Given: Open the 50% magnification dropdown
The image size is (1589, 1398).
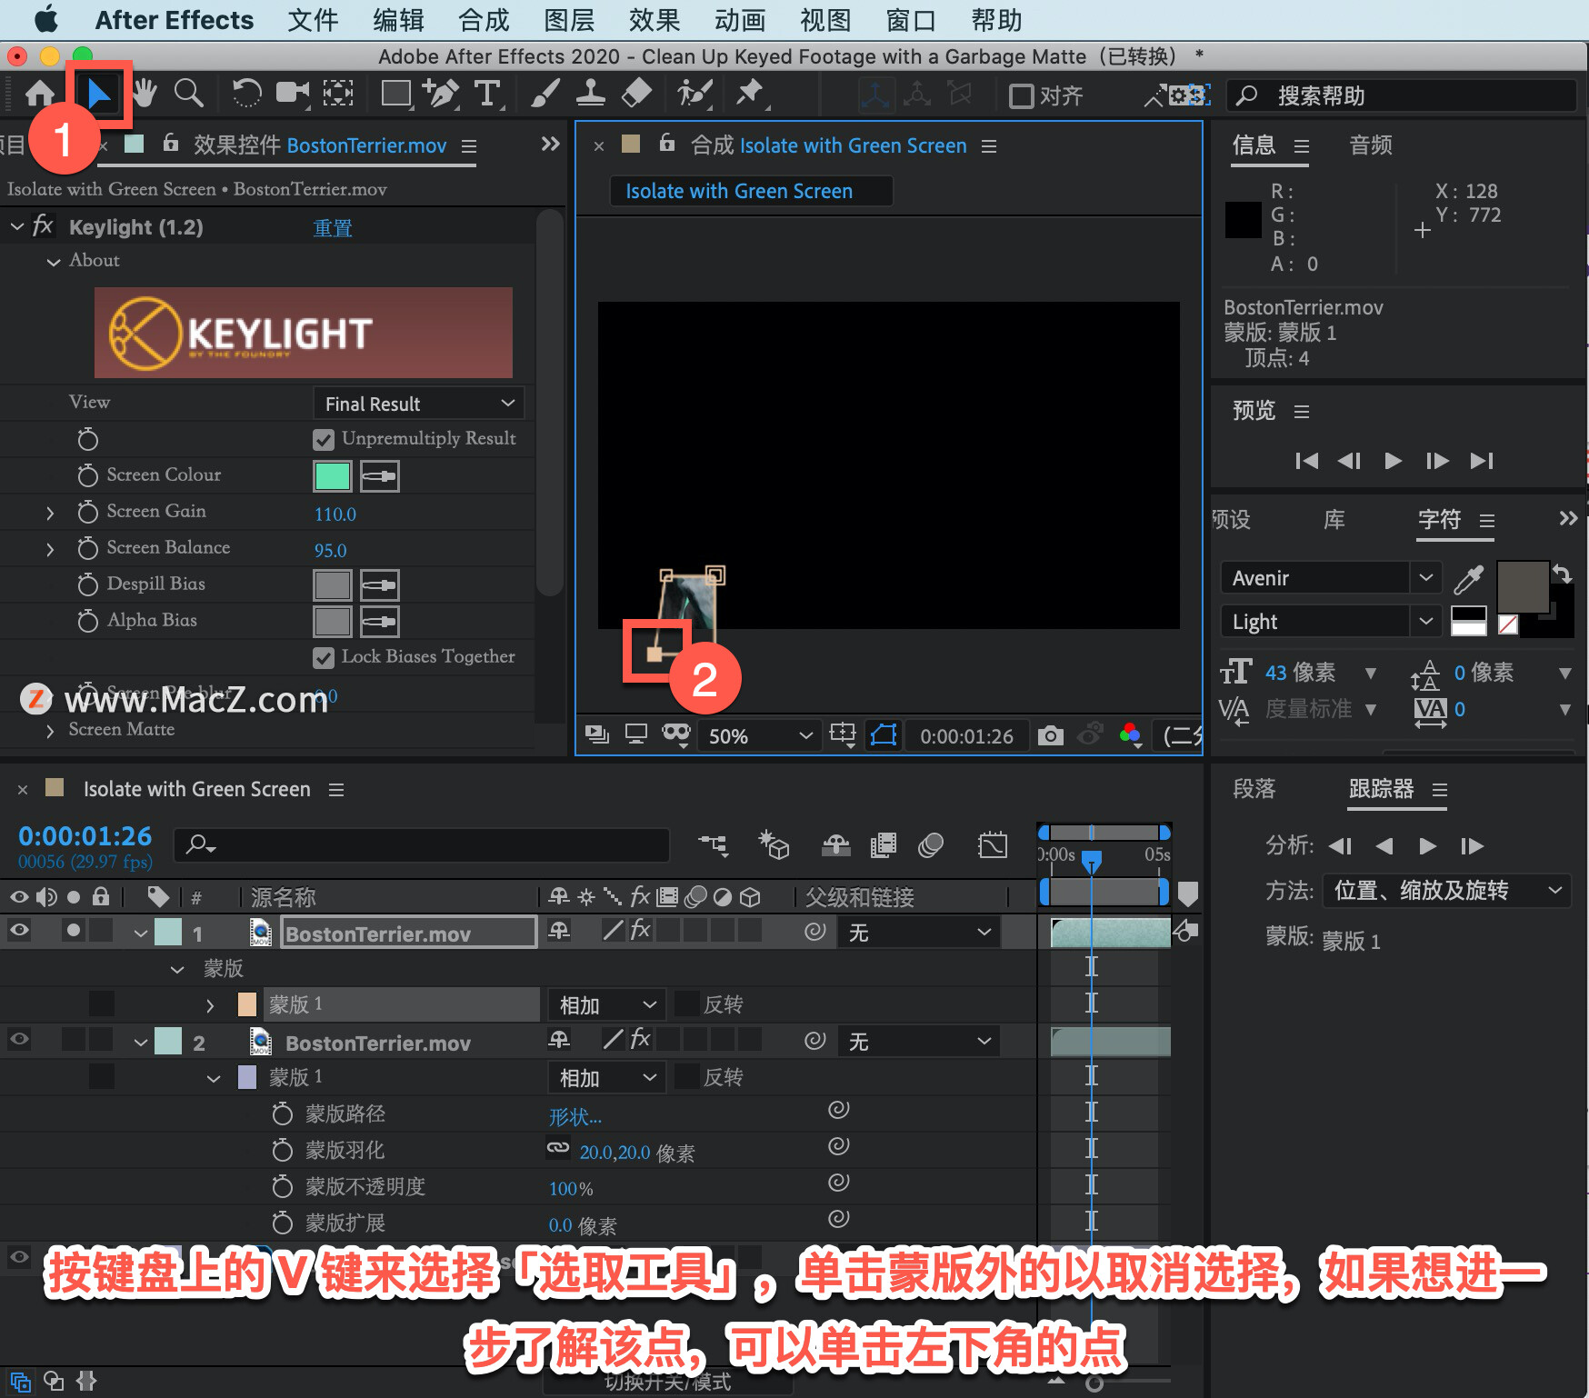Looking at the screenshot, I should [759, 735].
